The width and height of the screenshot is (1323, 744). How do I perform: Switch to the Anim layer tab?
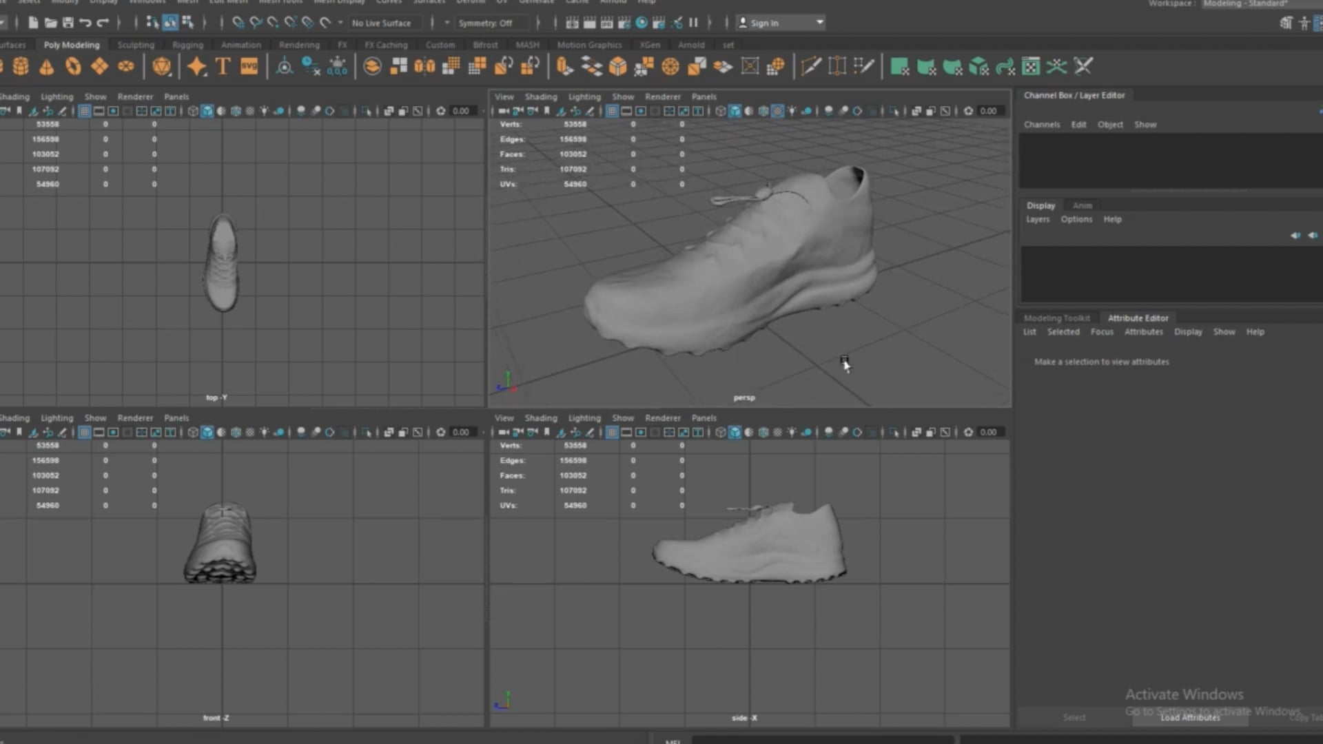point(1082,205)
